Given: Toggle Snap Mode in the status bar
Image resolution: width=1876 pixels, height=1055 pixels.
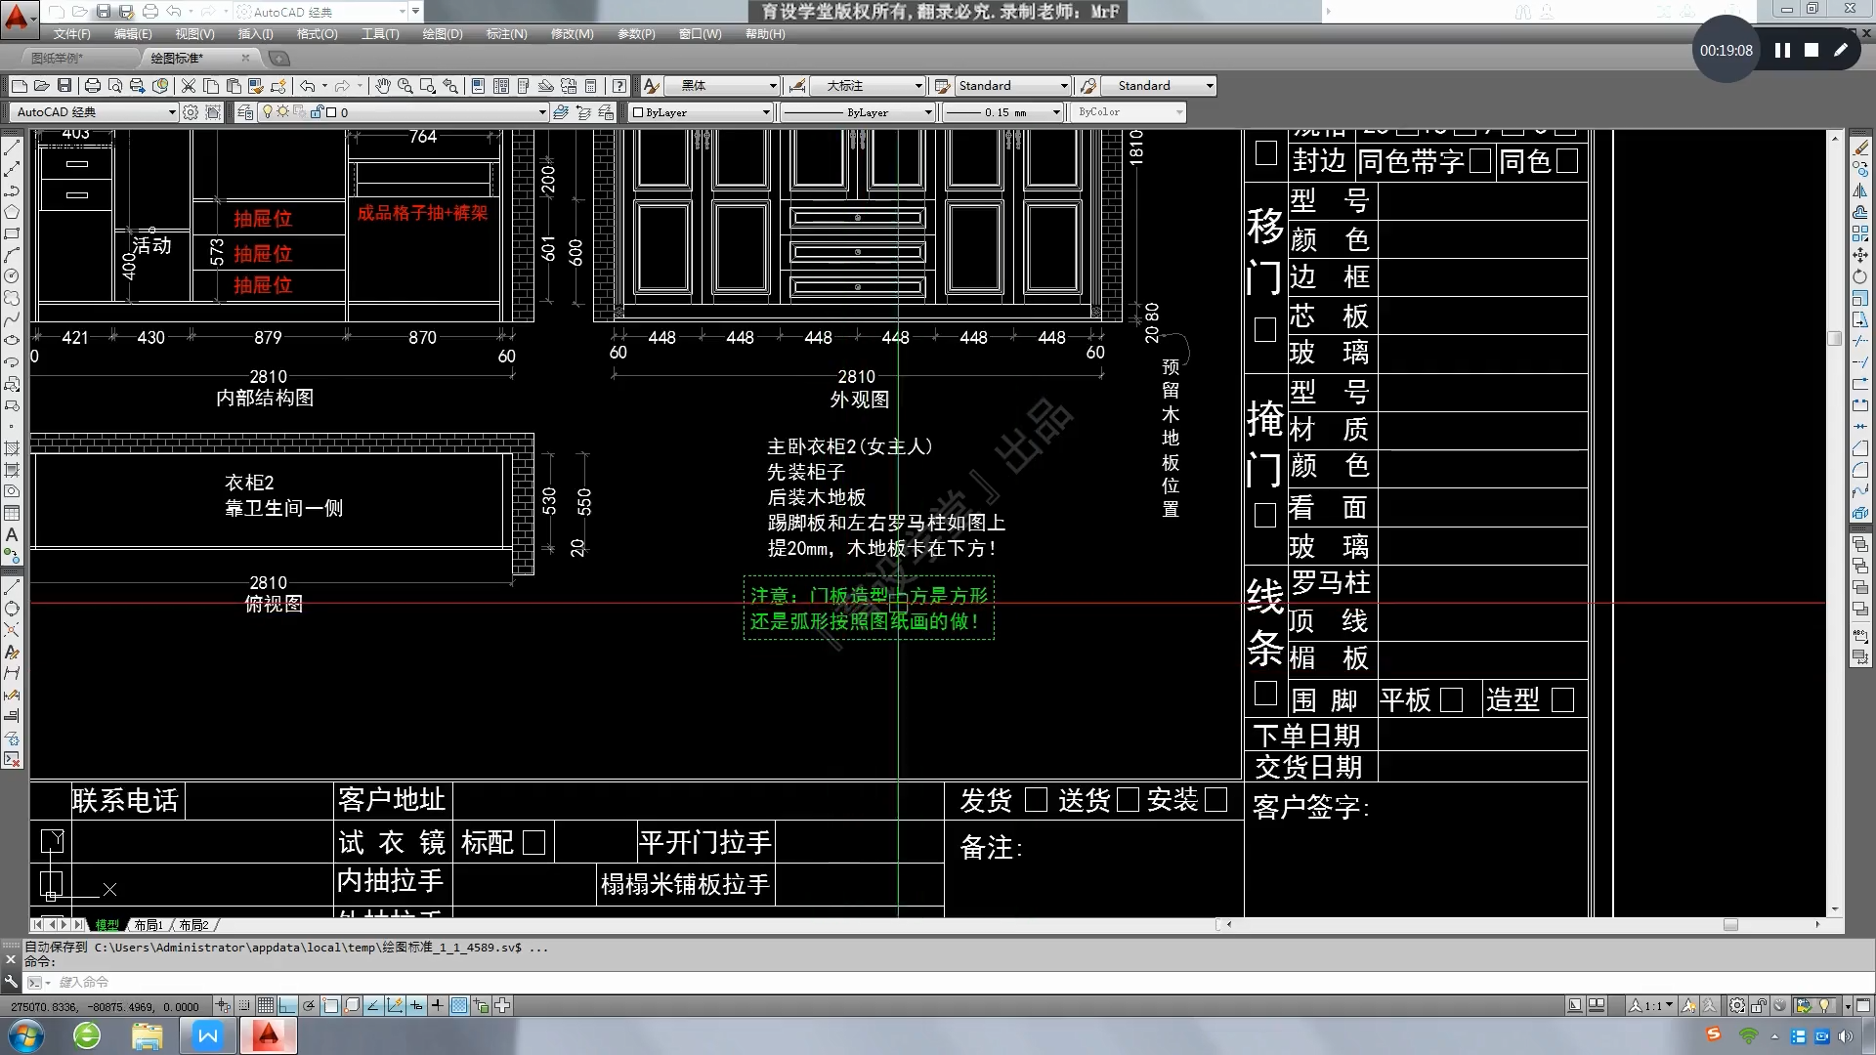Looking at the screenshot, I should click(x=244, y=1005).
